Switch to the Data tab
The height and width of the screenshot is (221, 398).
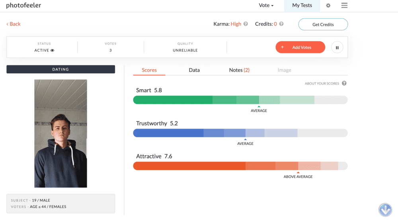(x=194, y=70)
